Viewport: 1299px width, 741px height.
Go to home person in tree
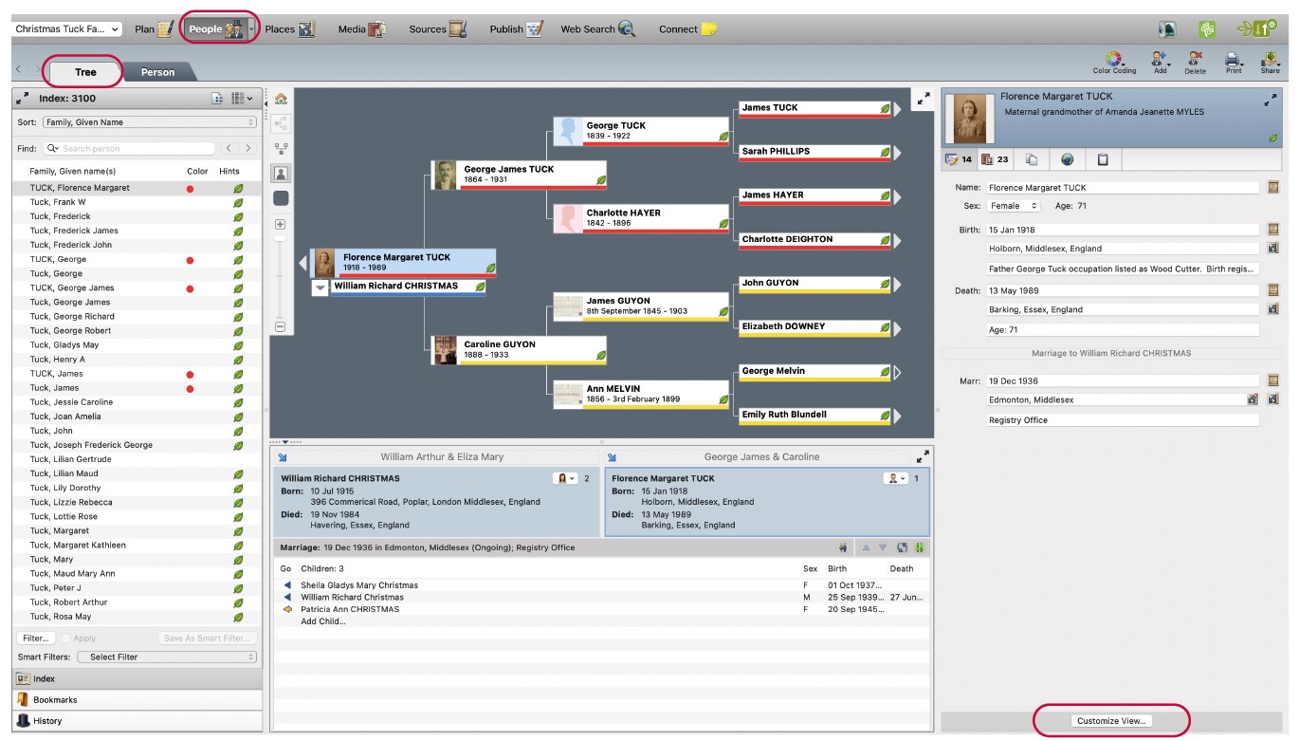(281, 99)
